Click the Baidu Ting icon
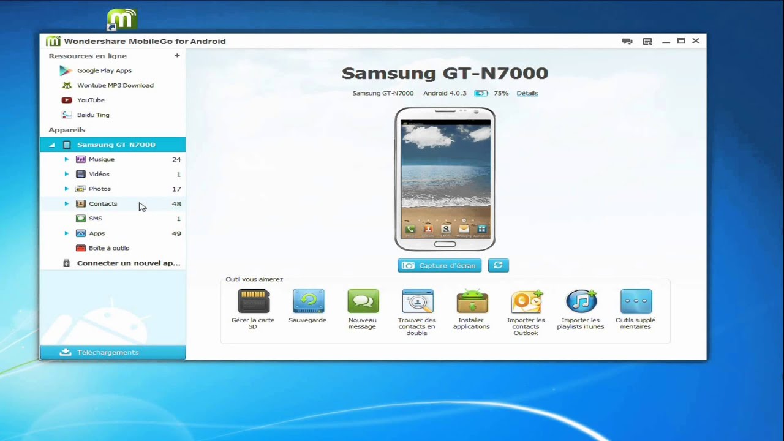 click(66, 115)
